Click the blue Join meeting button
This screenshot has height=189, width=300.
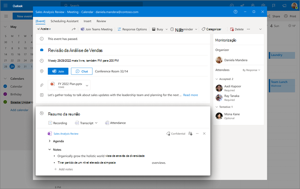pyautogui.click(x=58, y=71)
